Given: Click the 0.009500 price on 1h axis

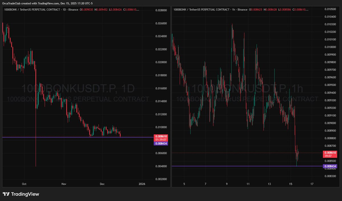Looking at the screenshot, I should pyautogui.click(x=330, y=85).
